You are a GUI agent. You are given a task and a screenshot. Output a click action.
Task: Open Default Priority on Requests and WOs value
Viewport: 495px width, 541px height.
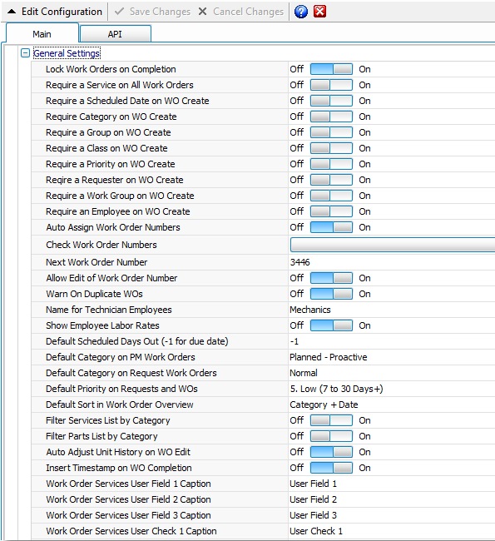pyautogui.click(x=392, y=389)
